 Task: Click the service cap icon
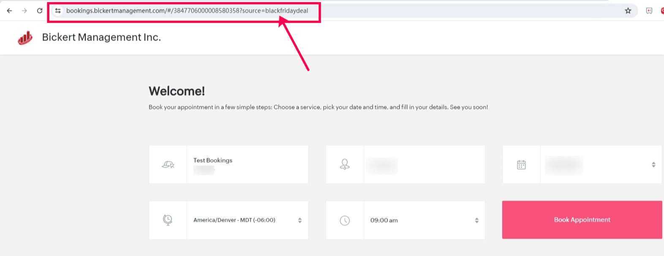coord(168,164)
